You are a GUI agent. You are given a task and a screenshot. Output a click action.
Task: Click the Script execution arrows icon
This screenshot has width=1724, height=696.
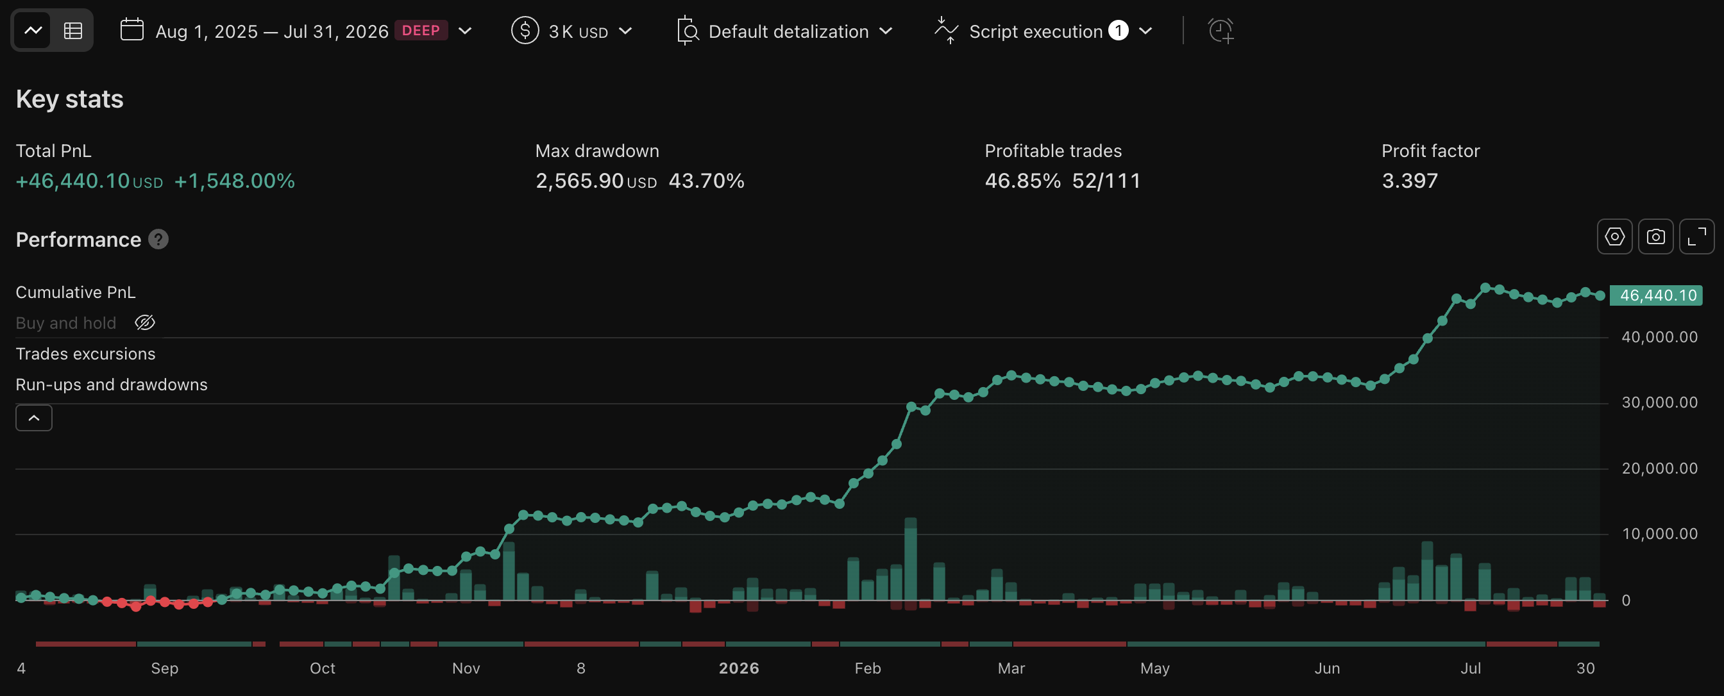(x=946, y=31)
